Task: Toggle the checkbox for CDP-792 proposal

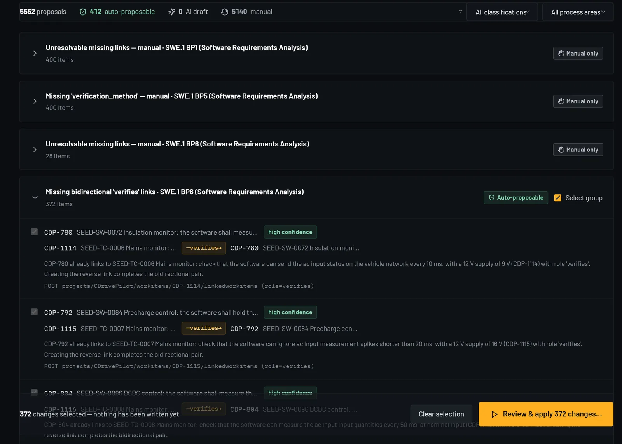Action: (34, 312)
